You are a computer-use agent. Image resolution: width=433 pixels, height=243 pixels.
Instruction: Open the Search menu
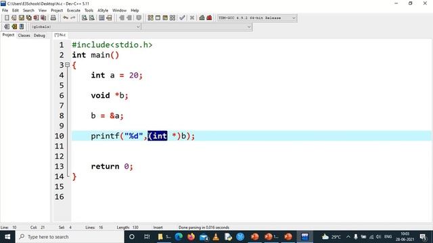pos(28,11)
